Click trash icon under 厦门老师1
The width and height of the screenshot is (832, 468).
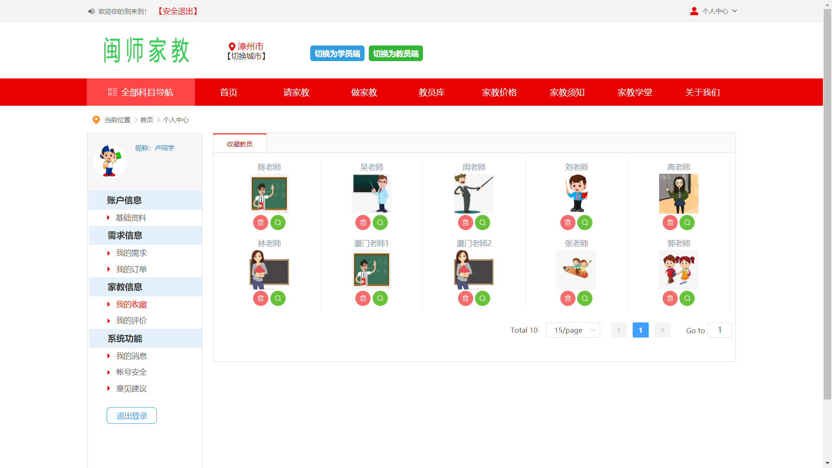(x=363, y=299)
